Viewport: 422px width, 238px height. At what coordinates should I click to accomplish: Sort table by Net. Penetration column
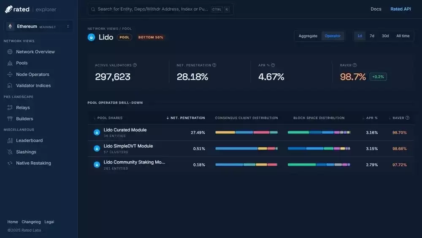tap(186, 118)
